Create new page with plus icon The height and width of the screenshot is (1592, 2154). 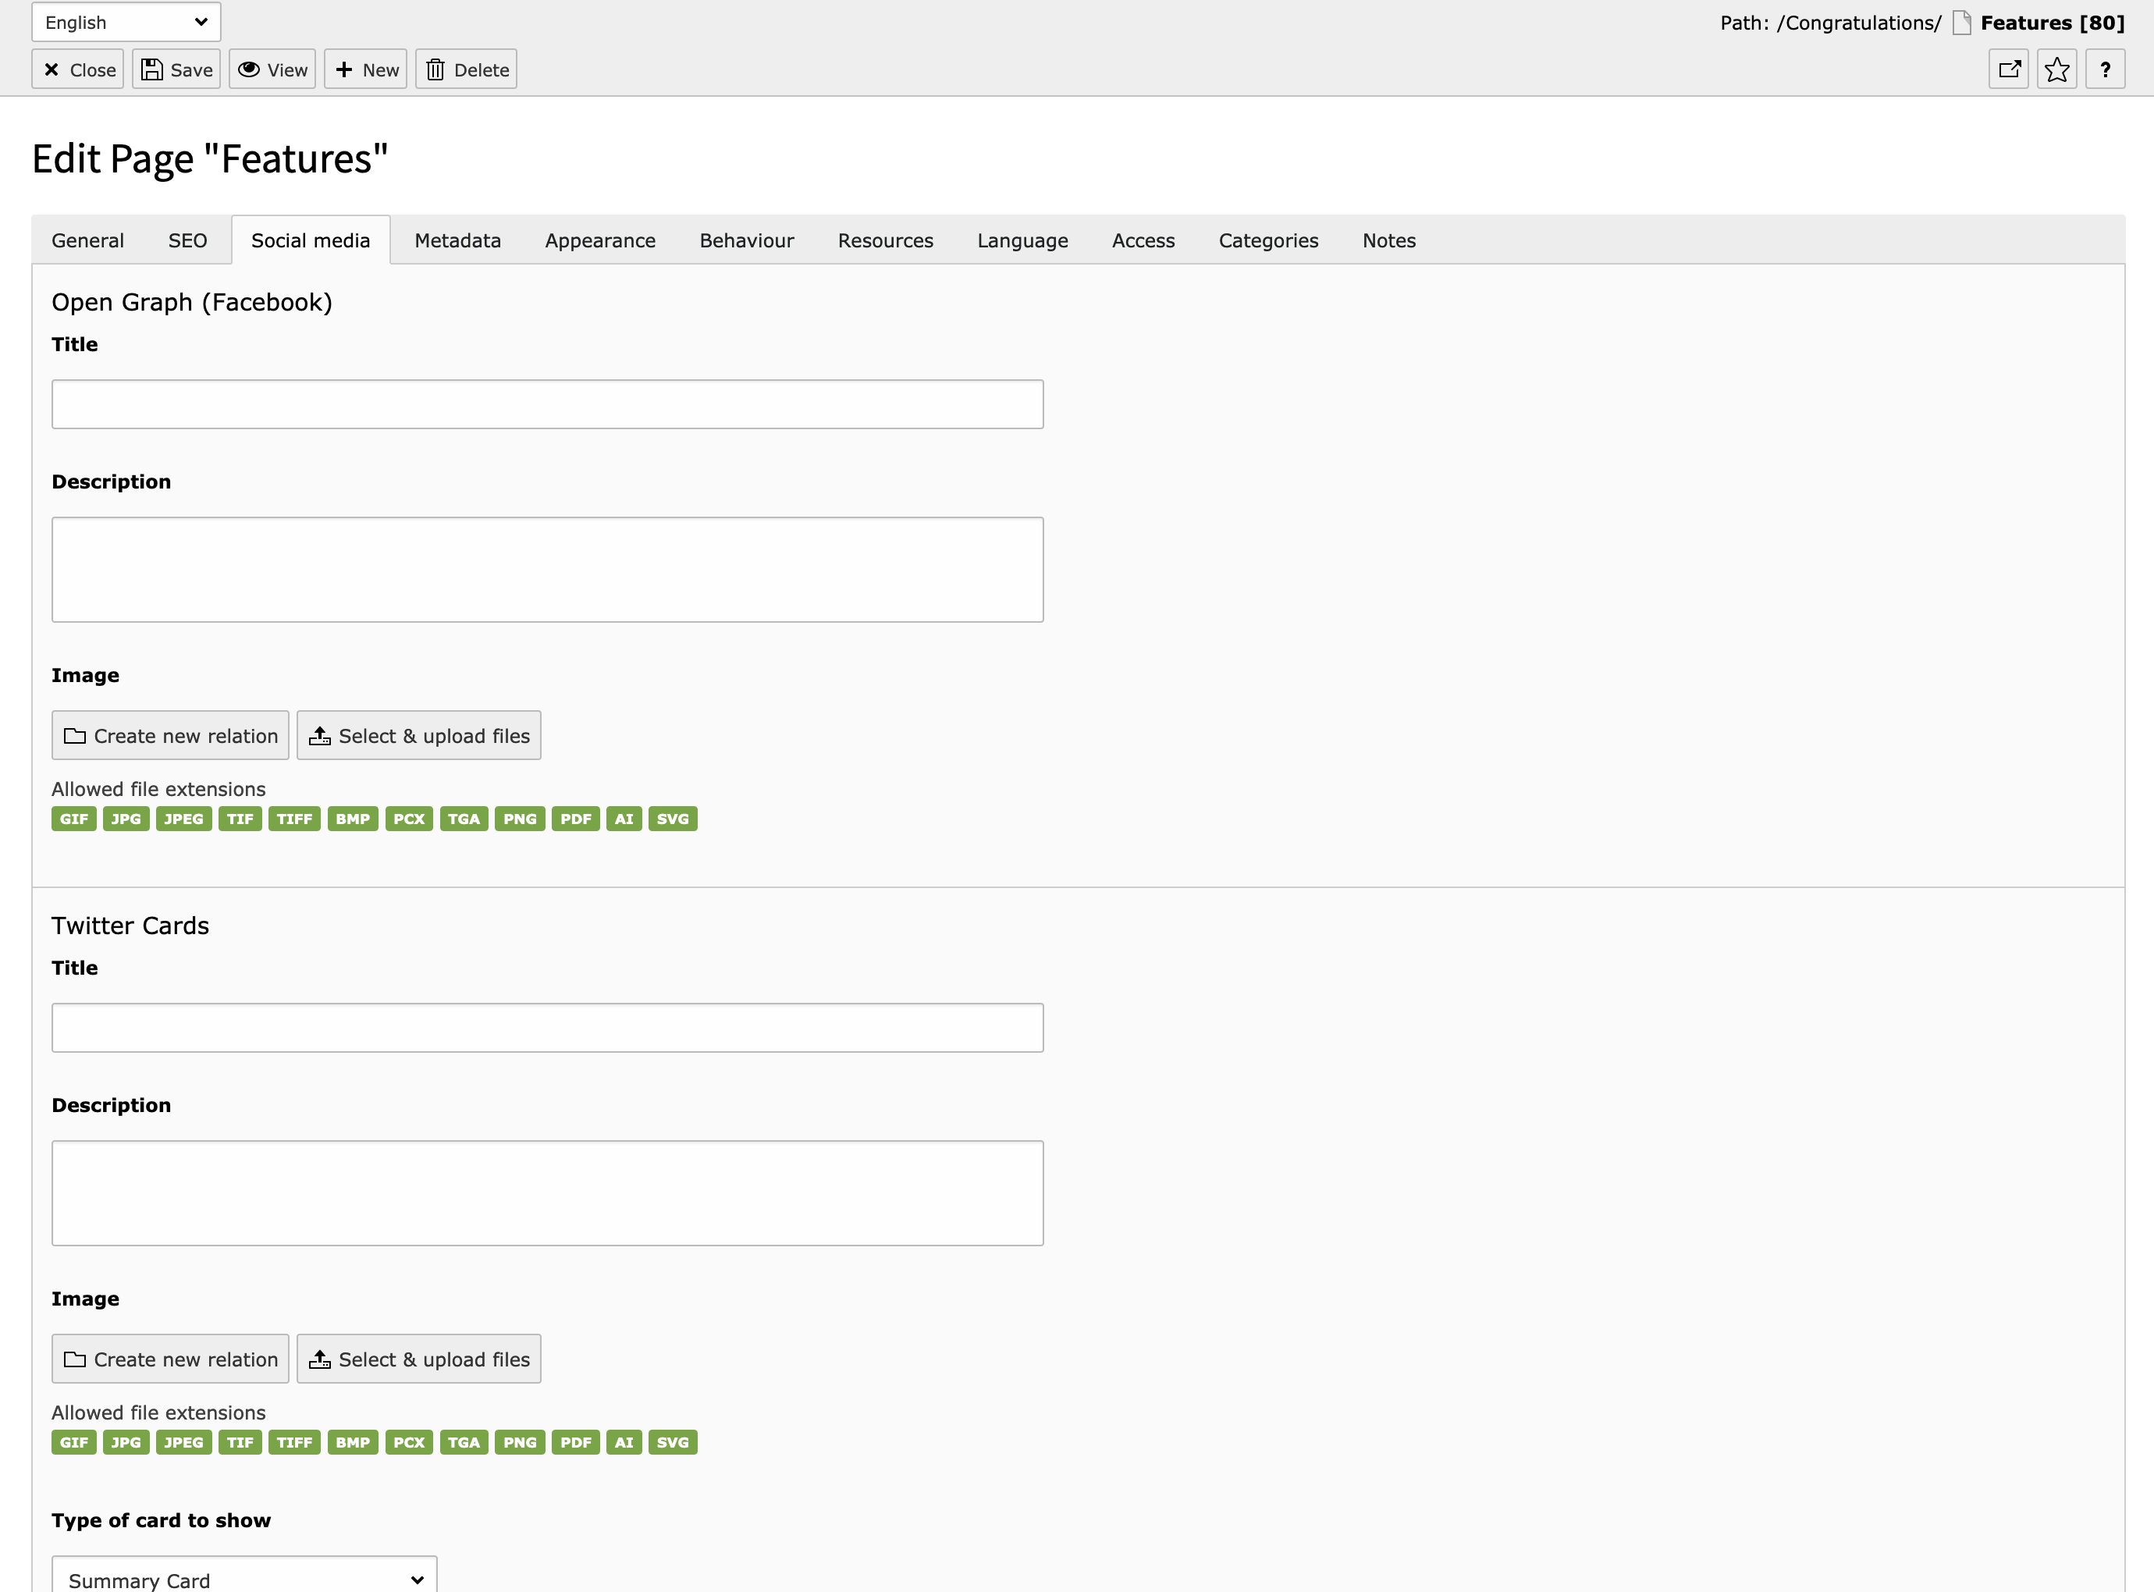tap(365, 69)
